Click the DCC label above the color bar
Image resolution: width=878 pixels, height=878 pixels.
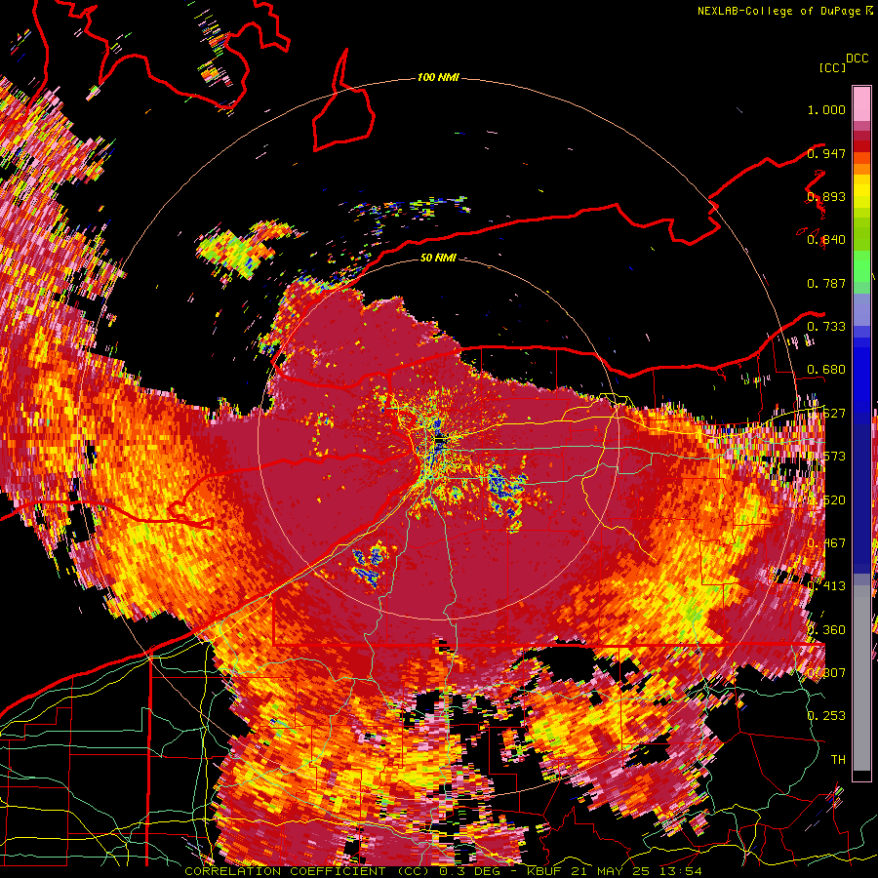[x=858, y=59]
